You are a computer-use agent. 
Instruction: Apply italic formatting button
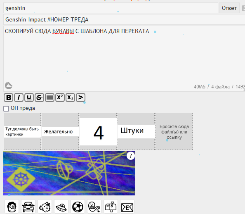[19, 97]
